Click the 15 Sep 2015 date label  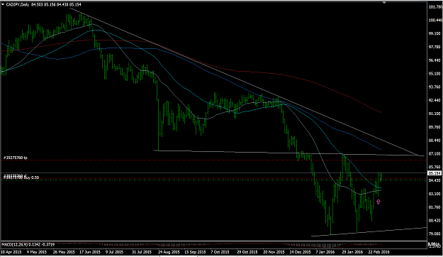tap(195, 252)
